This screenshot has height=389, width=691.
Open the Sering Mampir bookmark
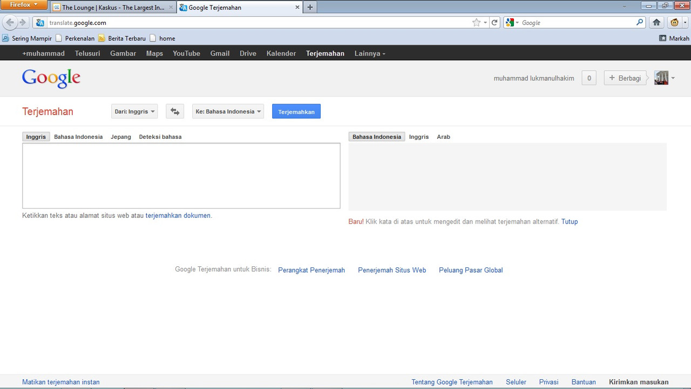pos(27,38)
